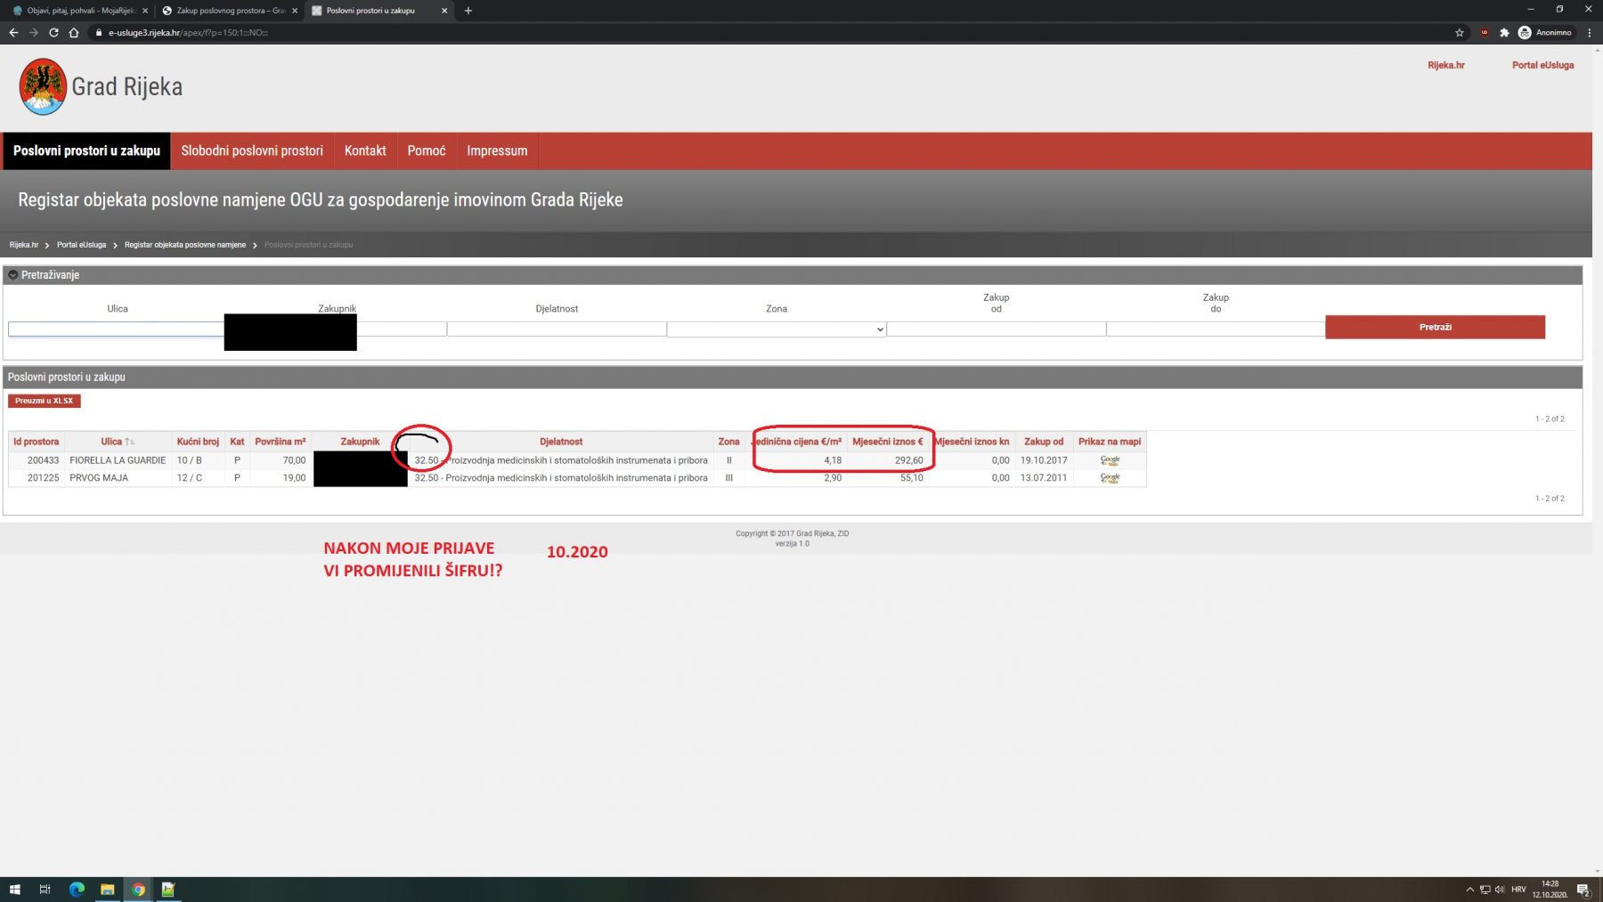This screenshot has height=902, width=1603.
Task: Click the browser home icon
Action: 74,33
